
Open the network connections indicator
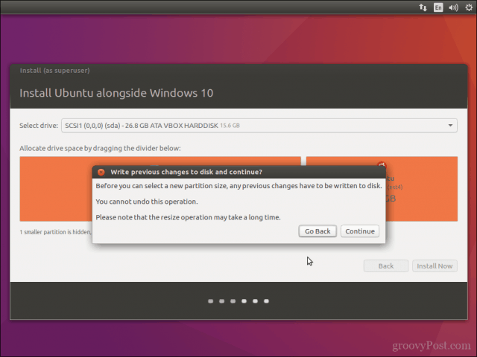coord(423,7)
